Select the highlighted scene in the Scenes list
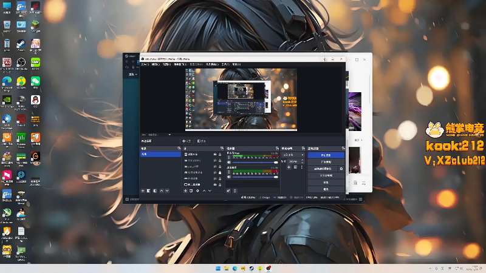This screenshot has height=273, width=486. [160, 154]
